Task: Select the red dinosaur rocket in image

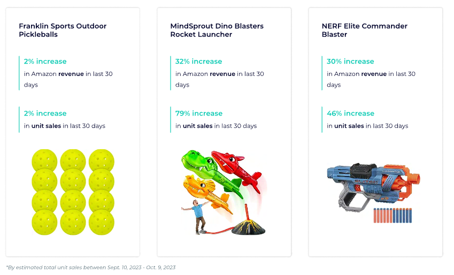Action: [237, 170]
